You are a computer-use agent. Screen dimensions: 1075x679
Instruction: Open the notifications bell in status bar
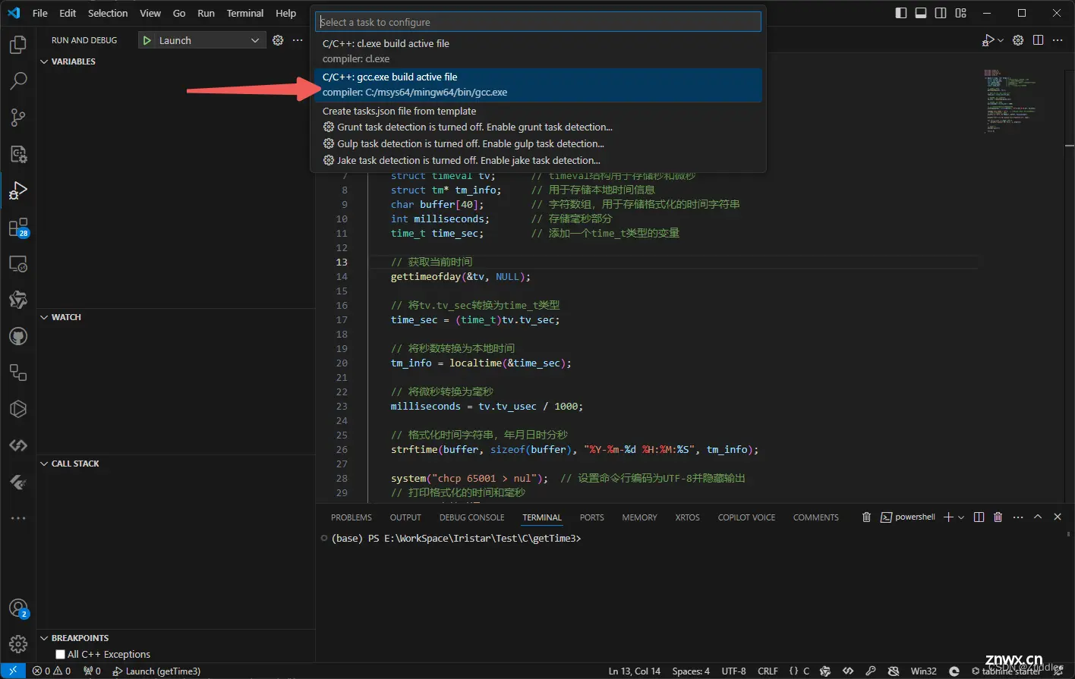[1058, 671]
